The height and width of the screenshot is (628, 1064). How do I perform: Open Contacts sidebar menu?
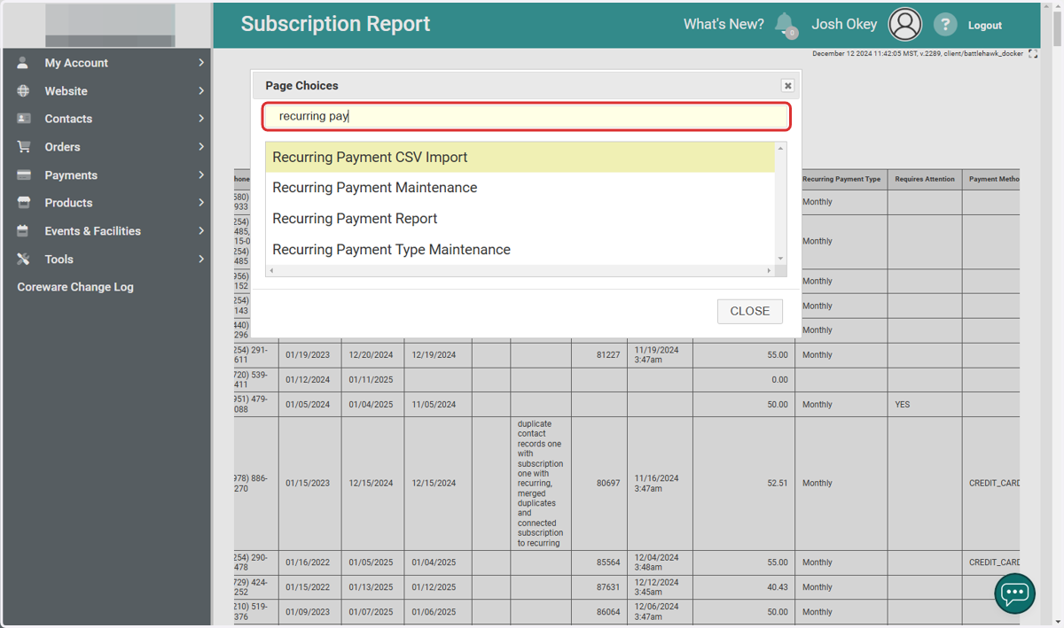(x=106, y=119)
